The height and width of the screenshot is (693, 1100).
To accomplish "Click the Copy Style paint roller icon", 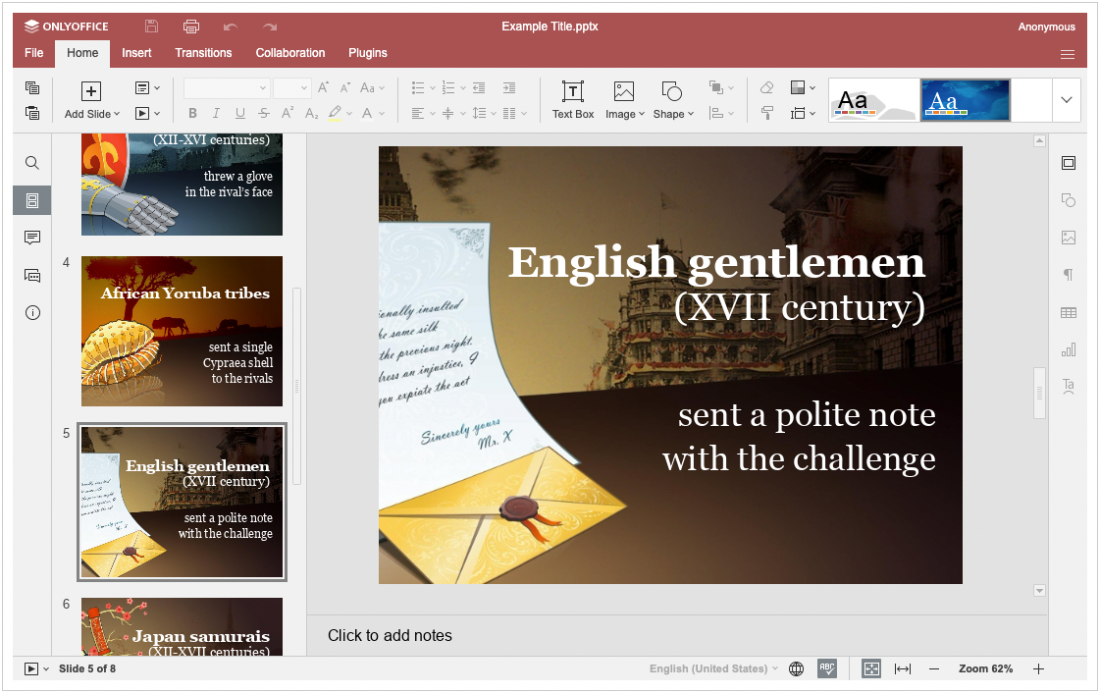I will (766, 112).
